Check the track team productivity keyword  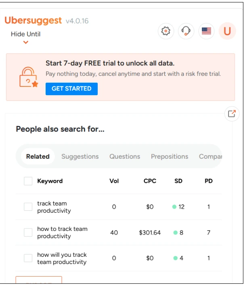tap(28, 207)
